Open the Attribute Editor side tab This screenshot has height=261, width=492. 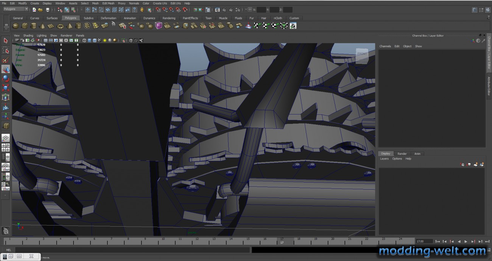pyautogui.click(x=489, y=86)
